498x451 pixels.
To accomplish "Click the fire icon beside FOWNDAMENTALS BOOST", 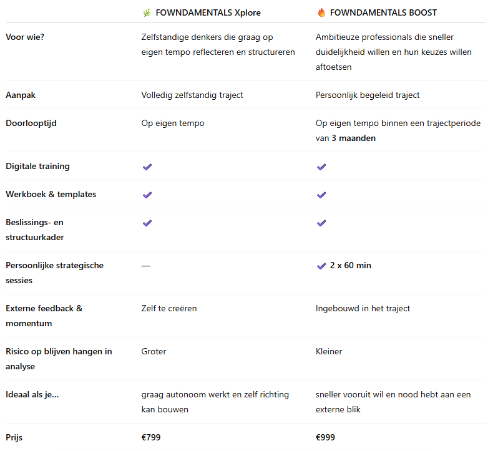I will tap(321, 12).
